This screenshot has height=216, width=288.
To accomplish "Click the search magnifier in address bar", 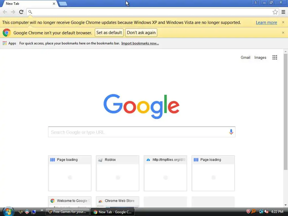I will coord(30,12).
